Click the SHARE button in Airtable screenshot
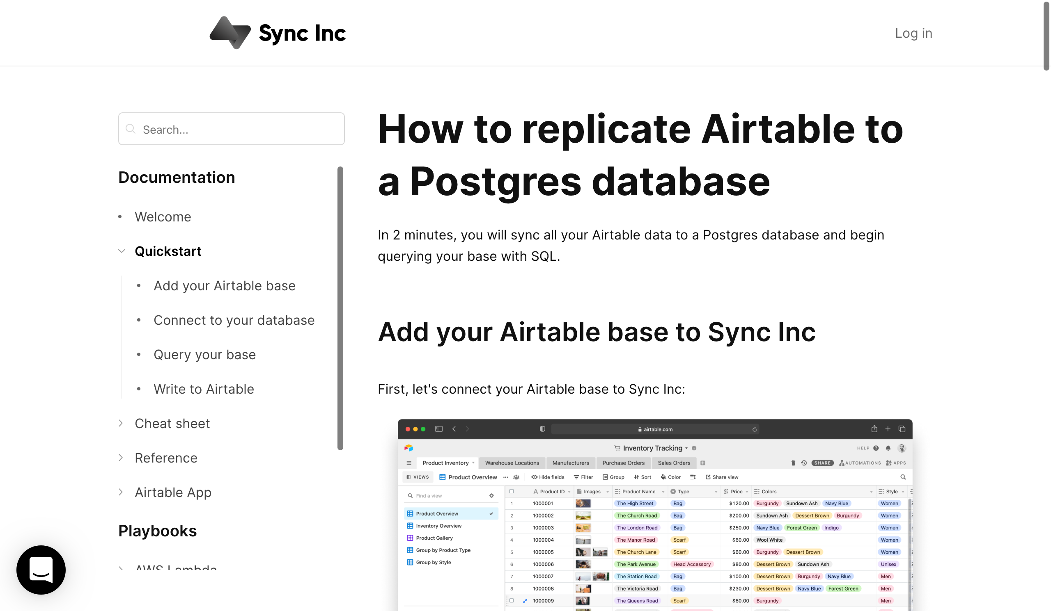The image size is (1051, 611). pos(822,463)
